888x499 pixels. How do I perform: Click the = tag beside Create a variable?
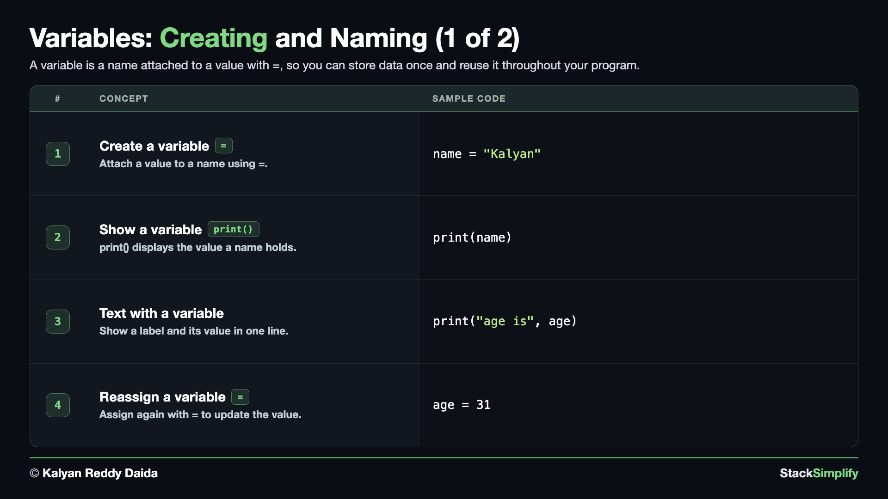[224, 146]
